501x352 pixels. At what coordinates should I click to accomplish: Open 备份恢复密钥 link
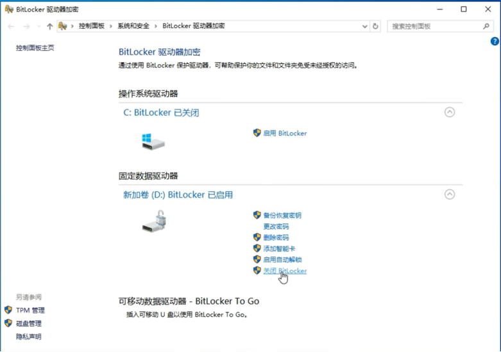click(x=282, y=216)
